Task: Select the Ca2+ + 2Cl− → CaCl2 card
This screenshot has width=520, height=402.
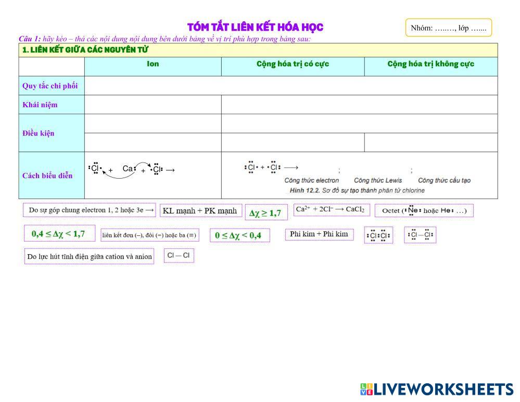Action: coord(331,209)
